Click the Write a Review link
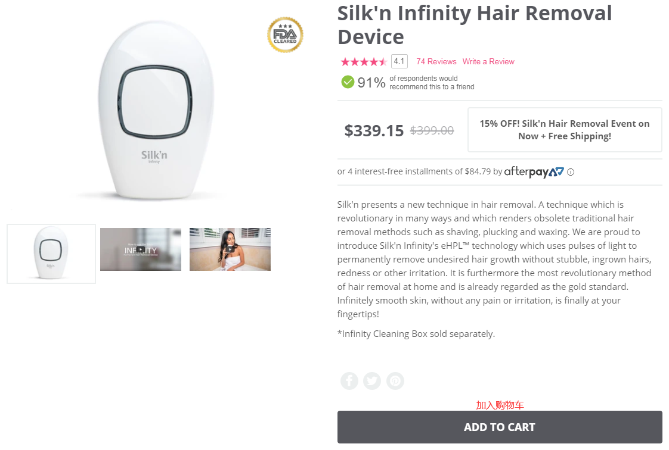The height and width of the screenshot is (450, 669). point(488,62)
